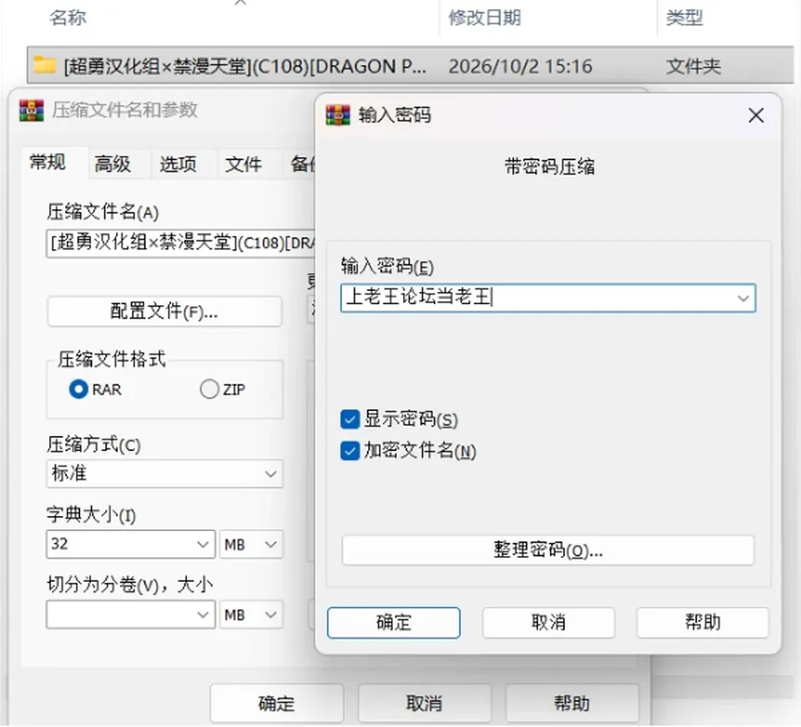Open the 字典大小 value dropdown
The width and height of the screenshot is (801, 727).
coord(203,544)
